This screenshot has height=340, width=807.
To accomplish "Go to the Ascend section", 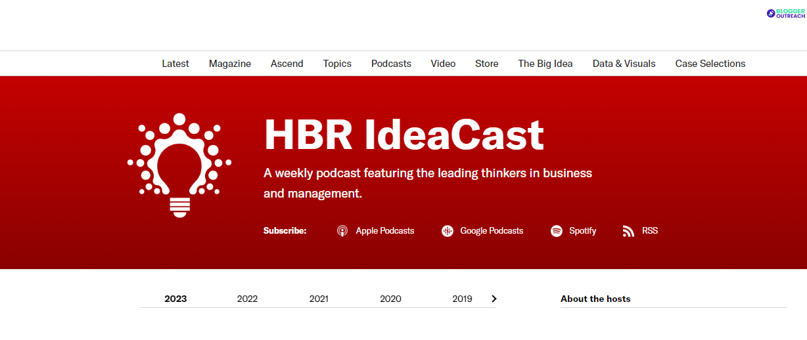I will (x=287, y=64).
